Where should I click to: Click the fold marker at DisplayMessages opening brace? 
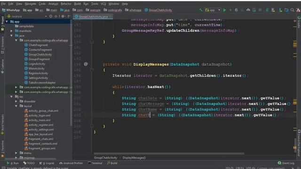[x=92, y=70]
